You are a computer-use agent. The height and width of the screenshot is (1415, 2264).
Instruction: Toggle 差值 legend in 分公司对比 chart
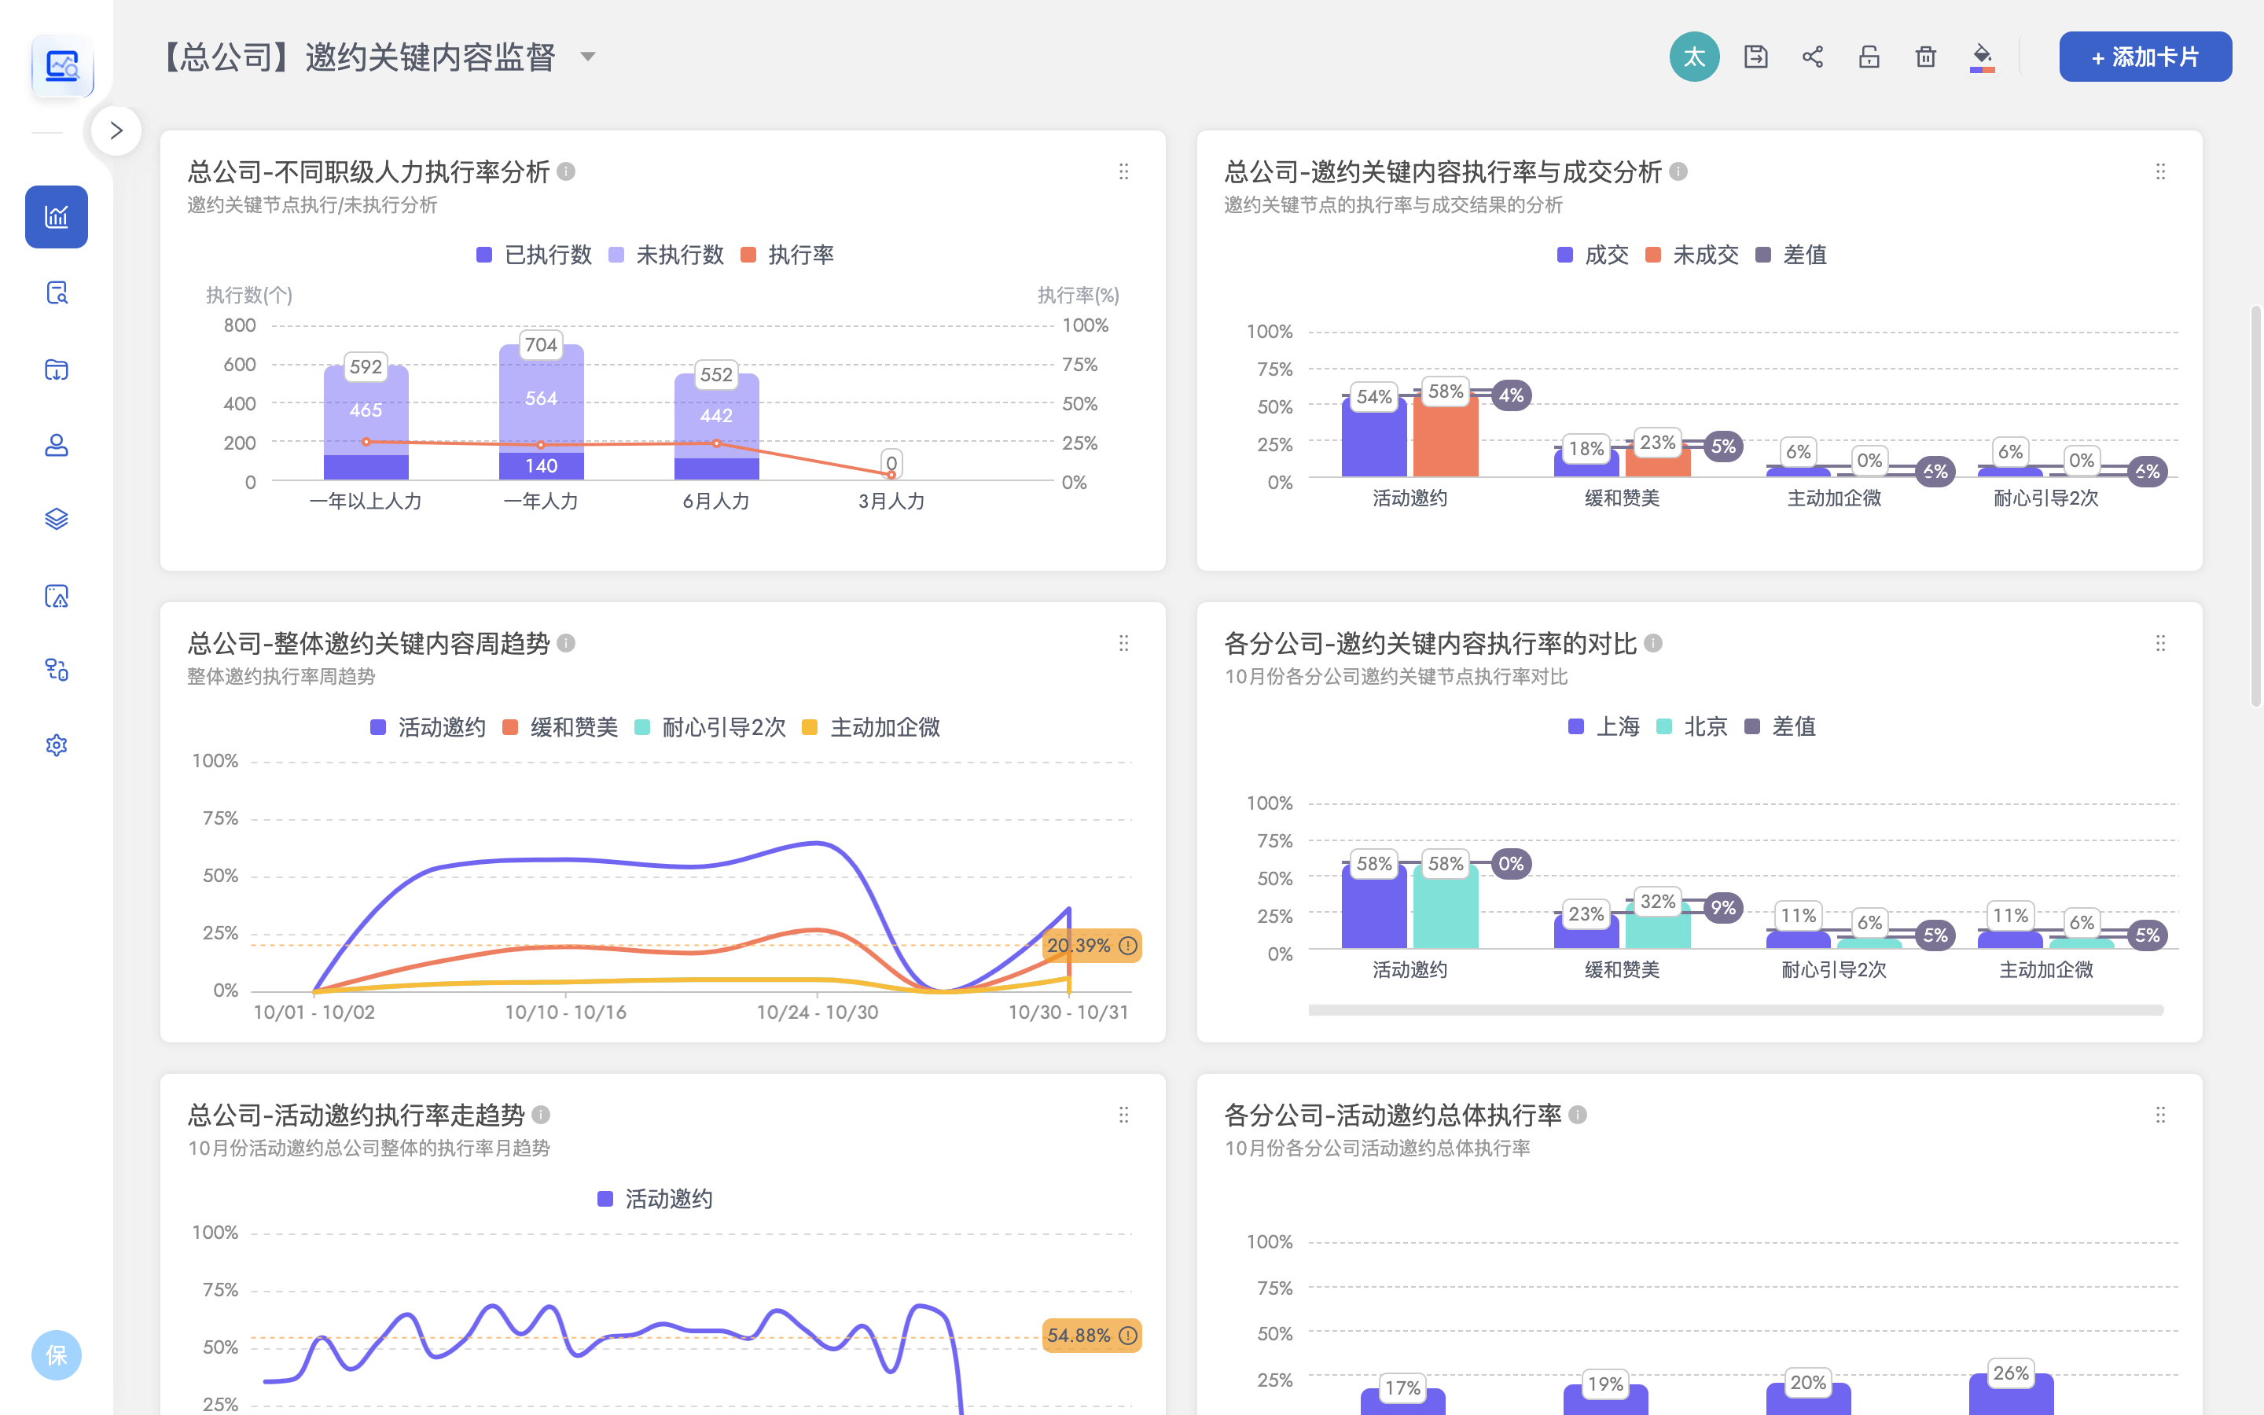click(1780, 726)
